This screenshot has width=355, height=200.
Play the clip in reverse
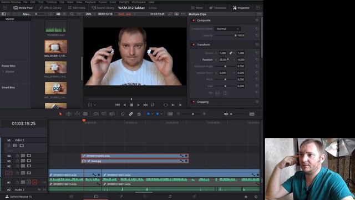[x=124, y=105]
